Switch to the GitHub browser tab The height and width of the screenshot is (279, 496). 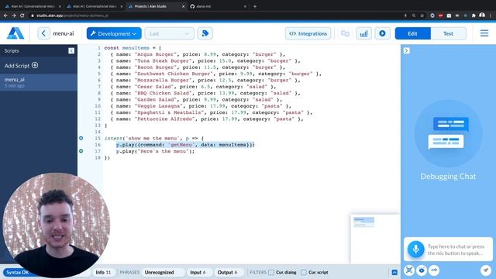click(x=219, y=6)
